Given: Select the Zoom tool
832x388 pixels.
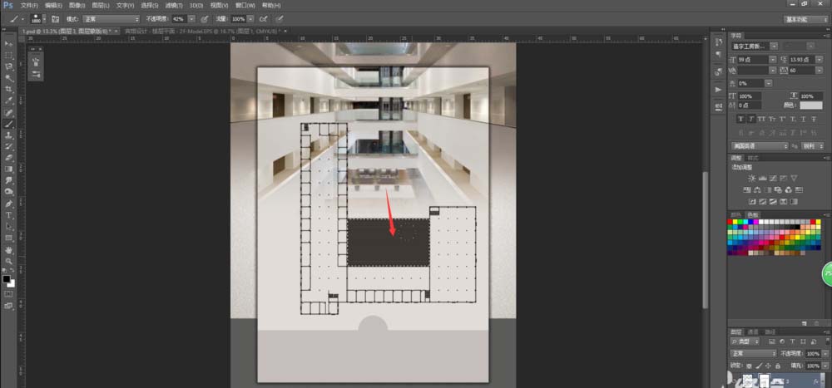Looking at the screenshot, I should tap(8, 262).
